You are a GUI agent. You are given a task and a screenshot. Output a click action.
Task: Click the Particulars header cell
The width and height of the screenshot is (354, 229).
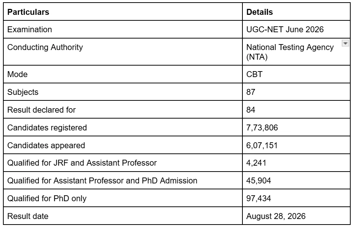(123, 12)
